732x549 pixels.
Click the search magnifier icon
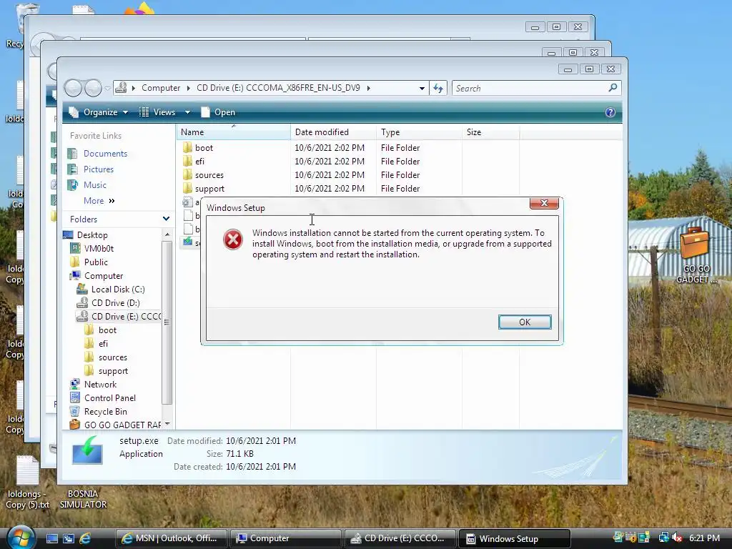[613, 88]
